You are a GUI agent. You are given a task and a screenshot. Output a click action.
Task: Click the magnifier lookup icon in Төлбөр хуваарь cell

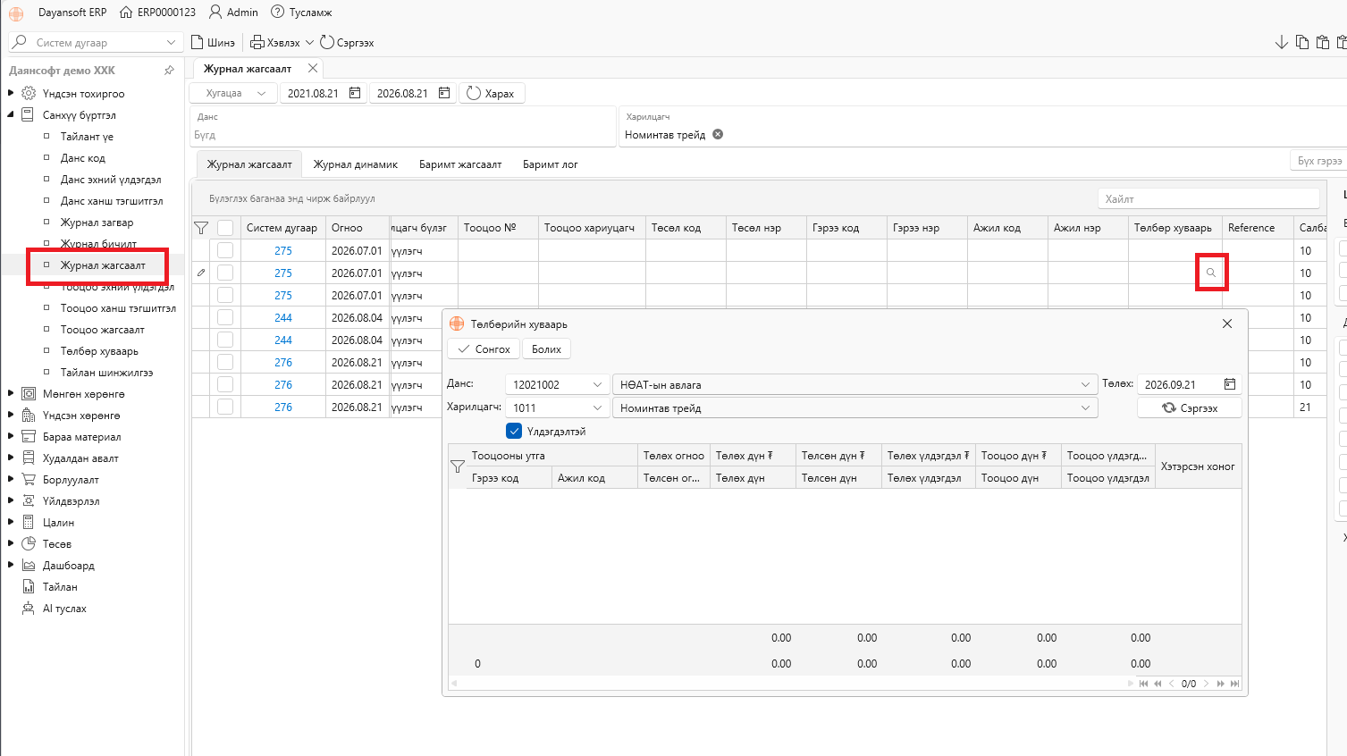[1211, 273]
